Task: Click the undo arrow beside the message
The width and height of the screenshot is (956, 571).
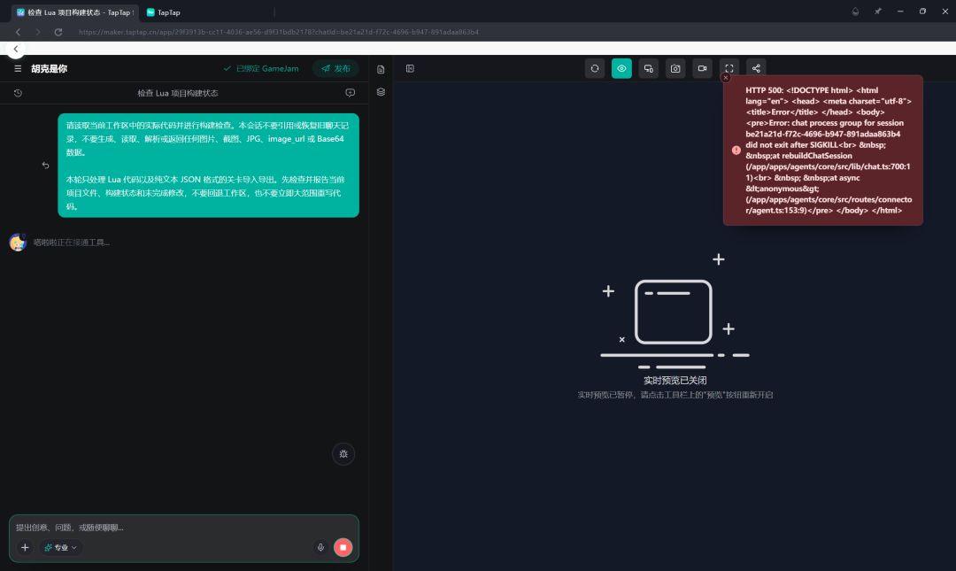Action: 46,166
